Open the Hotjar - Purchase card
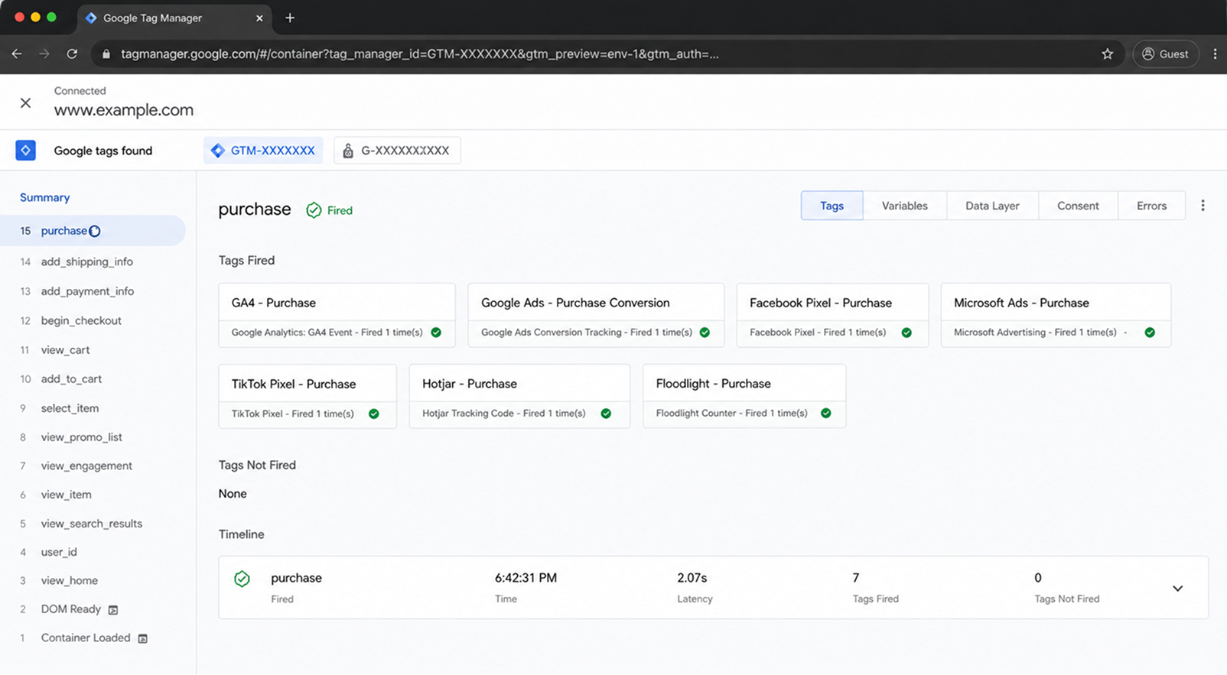 tap(519, 396)
